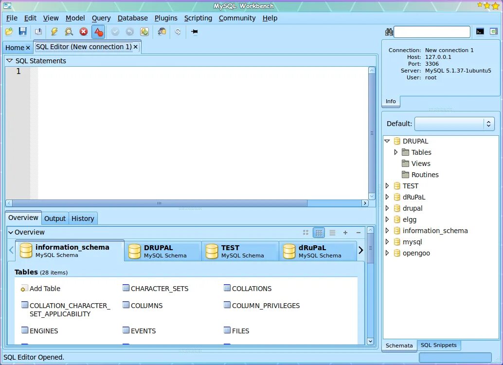Expand the mysql schema node
The height and width of the screenshot is (365, 503).
(x=387, y=242)
